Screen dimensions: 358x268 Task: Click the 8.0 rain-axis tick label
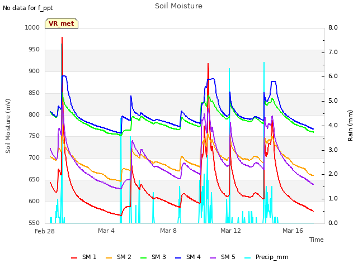(333, 27)
